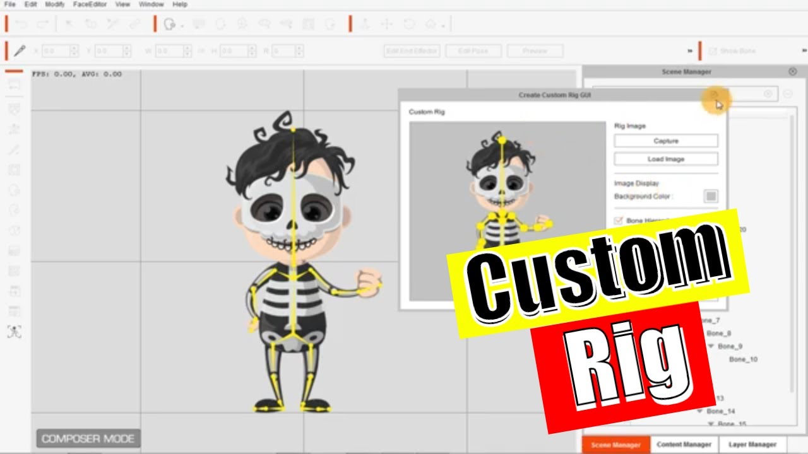The image size is (808, 454).
Task: Close the Scene Manager panel
Action: tap(793, 71)
